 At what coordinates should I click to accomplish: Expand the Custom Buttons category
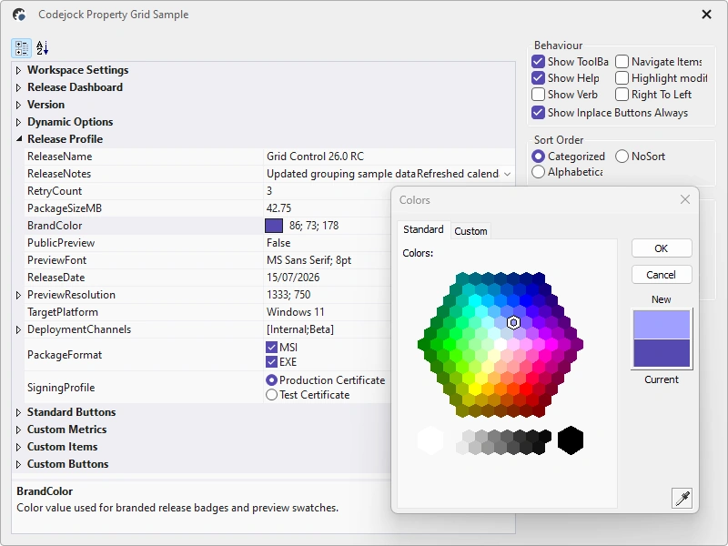[x=18, y=464]
